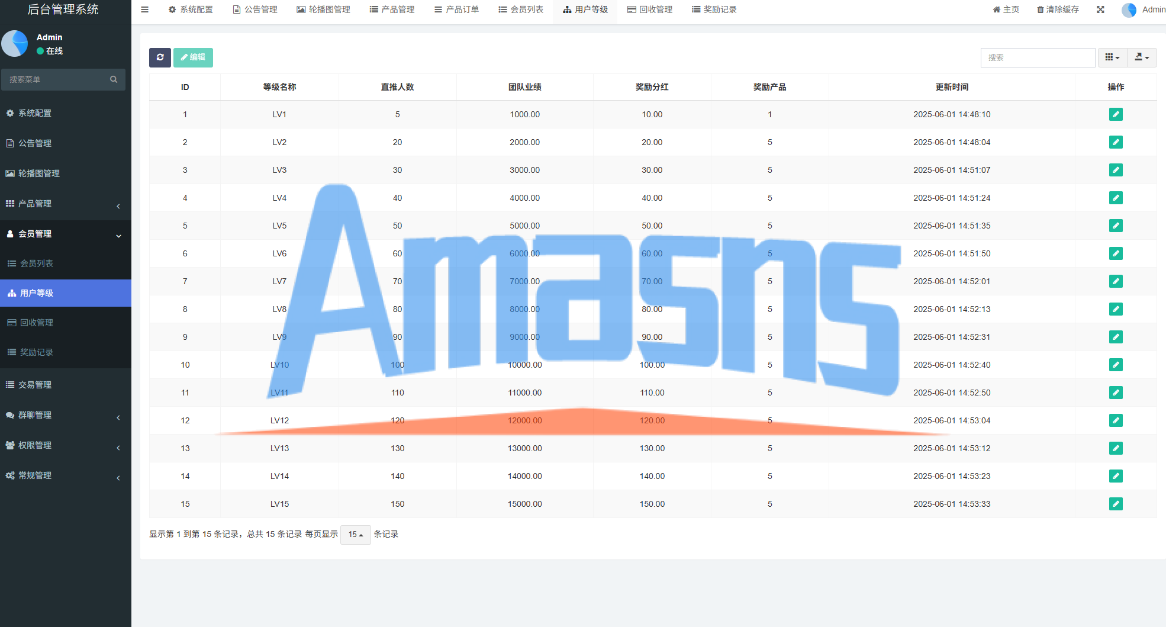Screen dimensions: 1166x627
Task: Click the green 编辑 button
Action: (193, 57)
